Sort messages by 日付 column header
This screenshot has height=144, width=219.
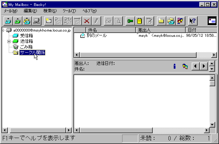click(200, 30)
